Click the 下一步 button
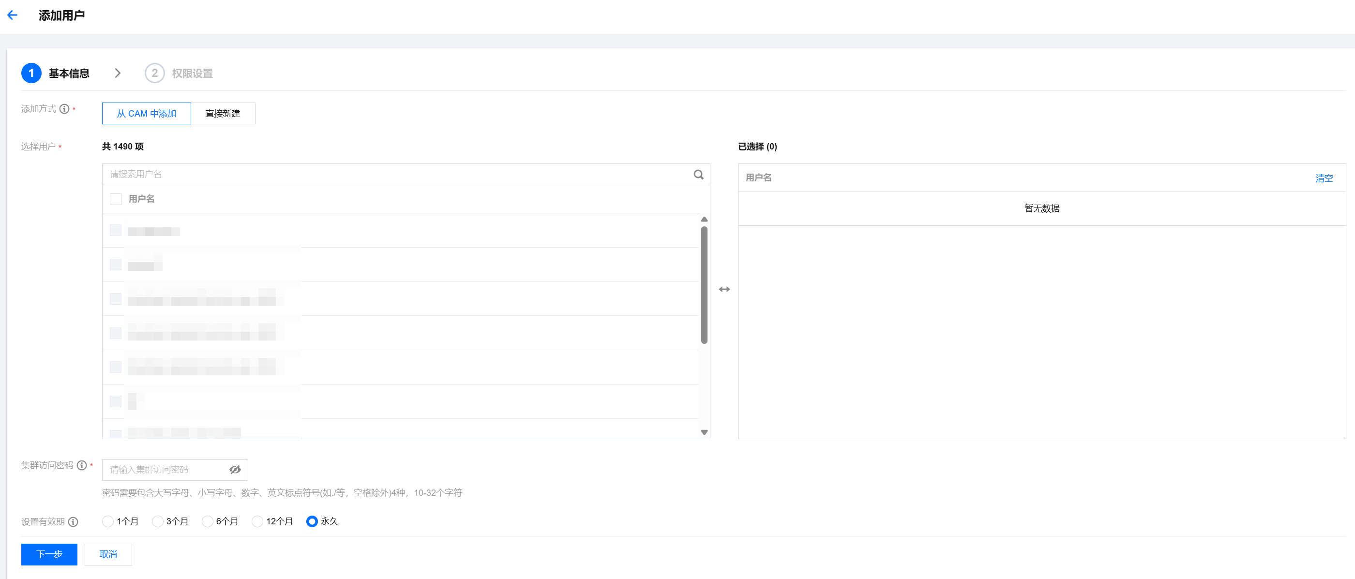The image size is (1355, 579). pyautogui.click(x=49, y=554)
